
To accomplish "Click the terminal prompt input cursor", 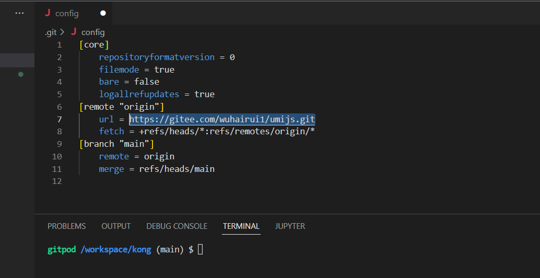I will tap(200, 250).
